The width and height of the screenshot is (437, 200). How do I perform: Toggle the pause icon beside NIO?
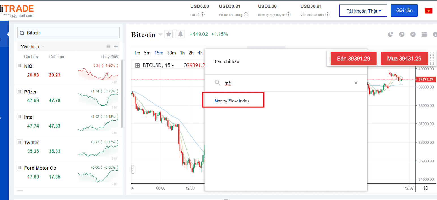[20, 66]
